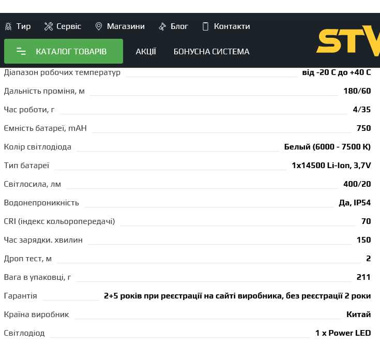380x344 pixels.
Task: Click the Китай country value
Action: coord(358,315)
